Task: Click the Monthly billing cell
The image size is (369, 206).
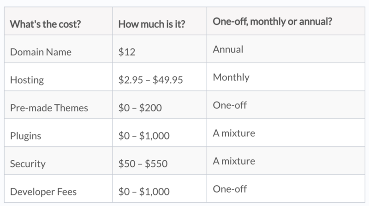Action: pos(231,77)
